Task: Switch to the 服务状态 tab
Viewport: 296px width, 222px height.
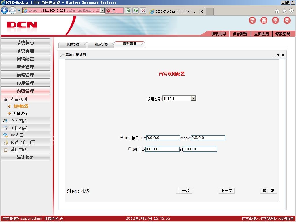Action: pos(101,44)
